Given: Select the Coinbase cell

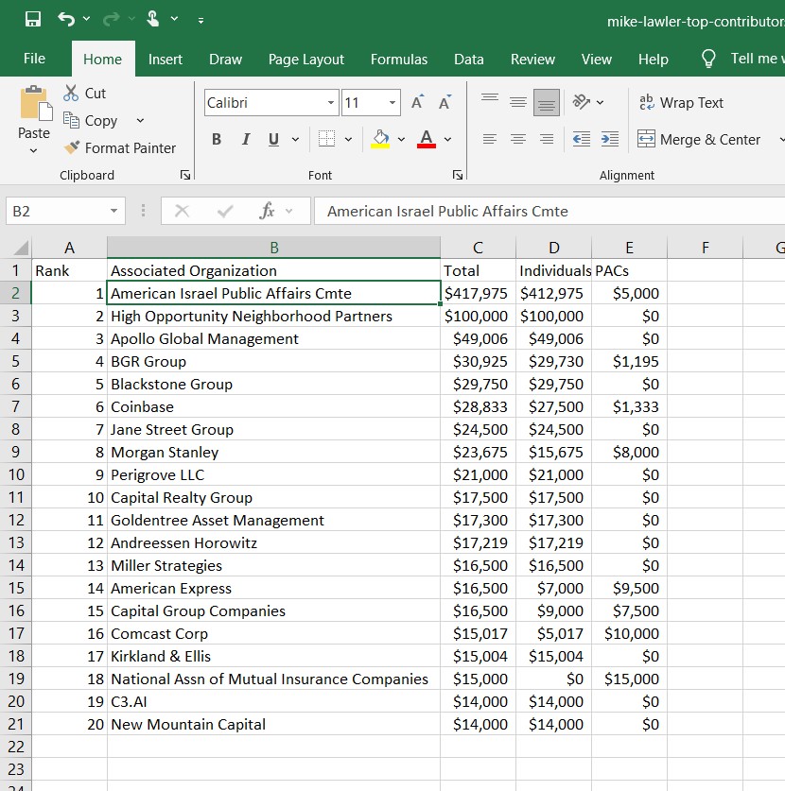Looking at the screenshot, I should pyautogui.click(x=273, y=406).
